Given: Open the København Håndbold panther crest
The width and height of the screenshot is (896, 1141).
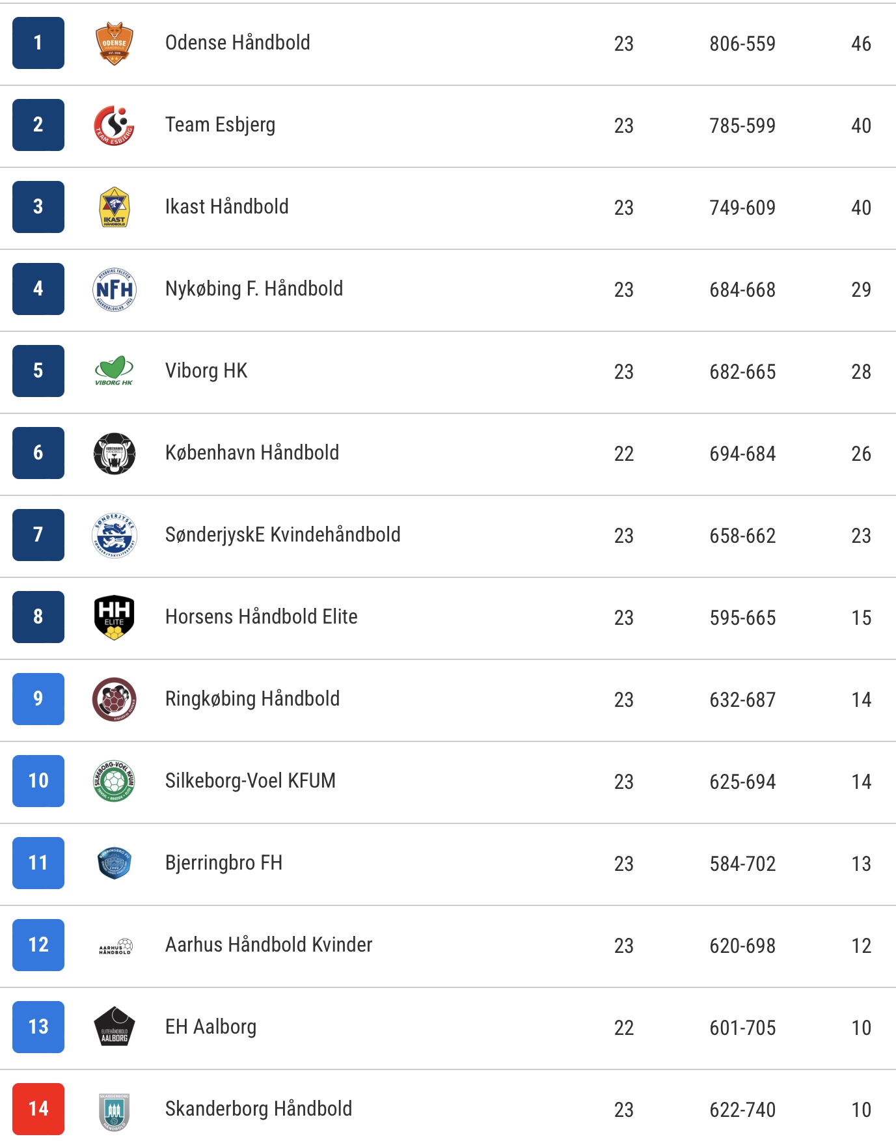Looking at the screenshot, I should (115, 454).
